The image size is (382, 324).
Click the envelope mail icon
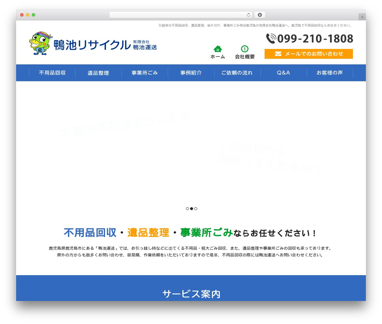point(278,54)
